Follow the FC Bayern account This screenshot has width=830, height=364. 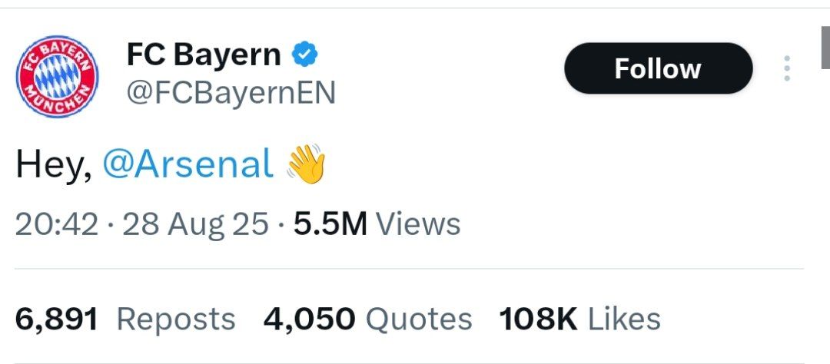coord(658,69)
